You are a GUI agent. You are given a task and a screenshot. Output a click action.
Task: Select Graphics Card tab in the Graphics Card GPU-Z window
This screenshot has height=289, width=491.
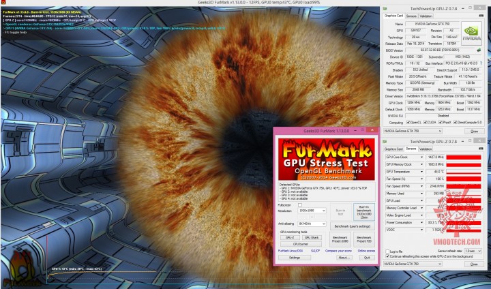click(x=393, y=16)
